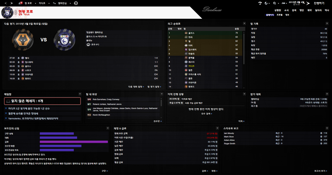Click the league table scrollbar
The width and height of the screenshot is (332, 175).
244,48
